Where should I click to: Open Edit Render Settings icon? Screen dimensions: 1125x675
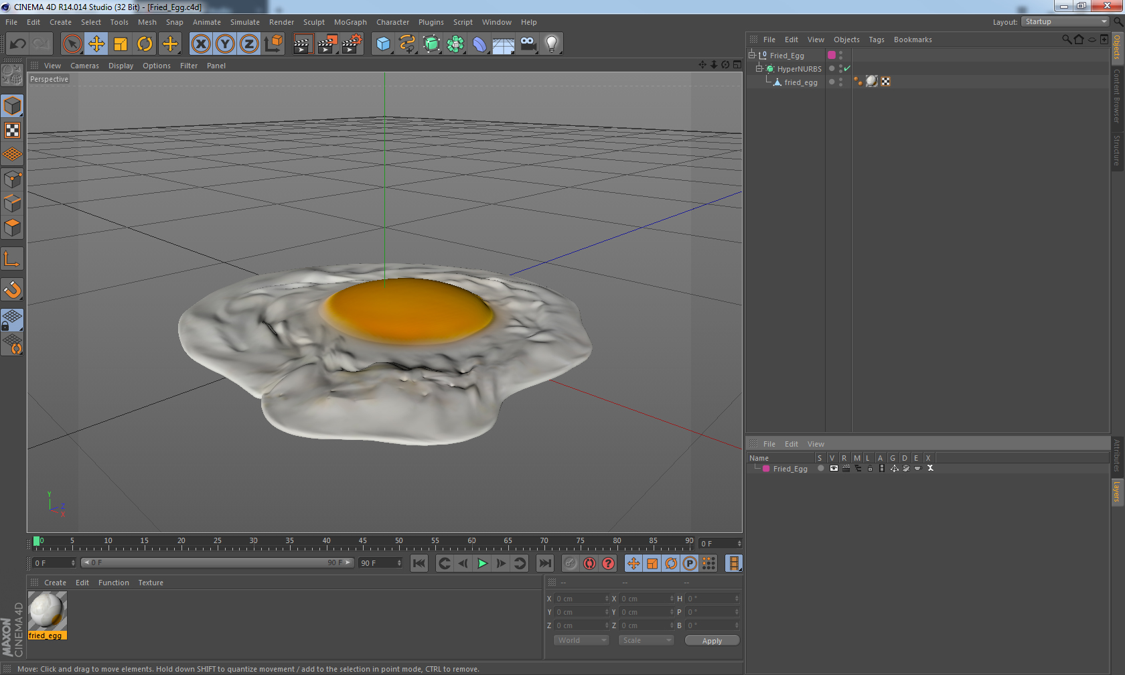point(352,44)
